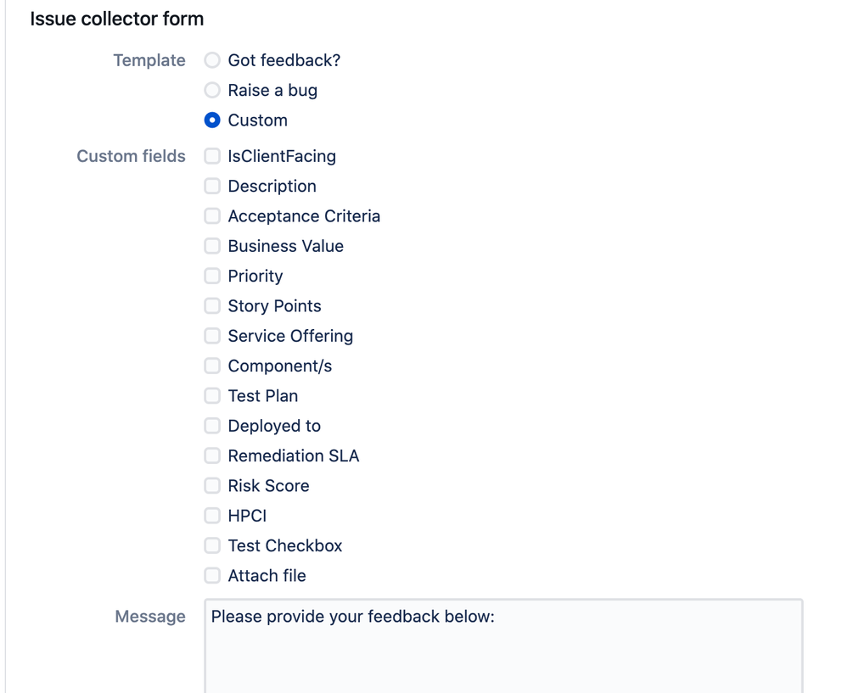This screenshot has height=693, width=848.
Task: Select the "Got feedback?" template radio button
Action: (212, 60)
